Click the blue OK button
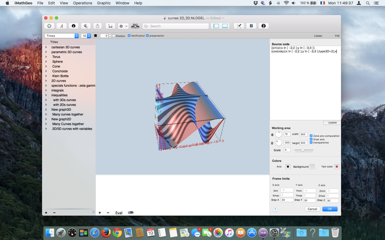This screenshot has height=240, width=385. click(x=330, y=209)
